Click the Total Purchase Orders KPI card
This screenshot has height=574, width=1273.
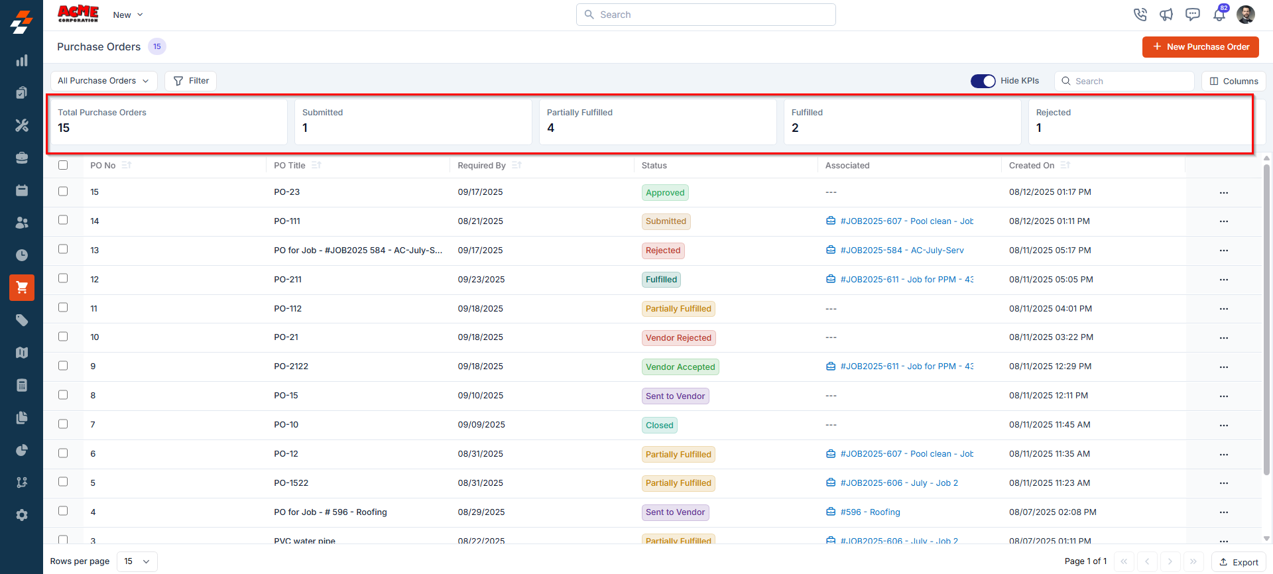168,122
